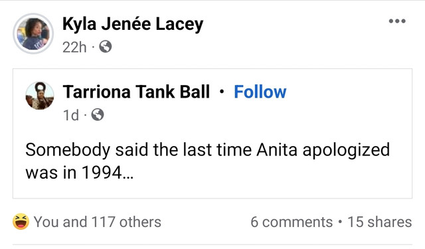Show the 6 comments
The width and height of the screenshot is (425, 249).
[292, 222]
